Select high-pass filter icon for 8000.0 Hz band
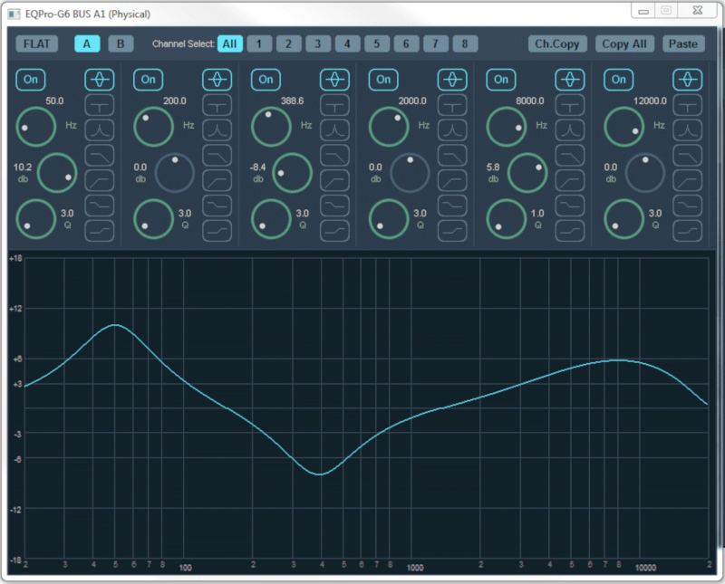The image size is (725, 584). click(570, 180)
